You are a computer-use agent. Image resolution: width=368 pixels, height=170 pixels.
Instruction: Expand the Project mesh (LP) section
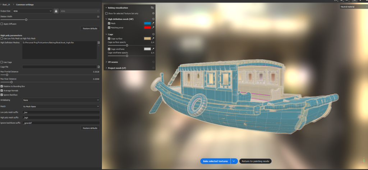tap(106, 68)
